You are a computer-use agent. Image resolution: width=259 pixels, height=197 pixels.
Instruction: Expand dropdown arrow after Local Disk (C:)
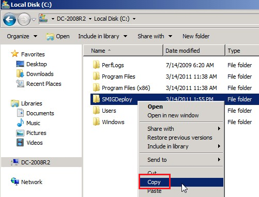click(x=134, y=19)
